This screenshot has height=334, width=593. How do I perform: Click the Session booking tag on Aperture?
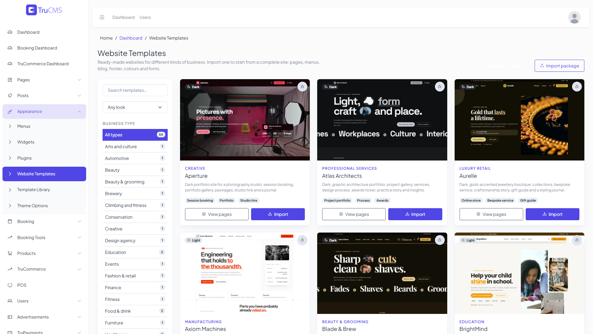point(200,200)
